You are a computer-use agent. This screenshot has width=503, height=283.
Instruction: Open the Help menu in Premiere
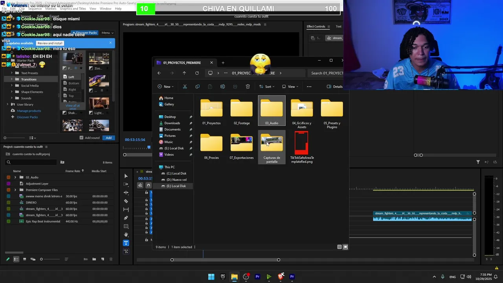point(118,9)
